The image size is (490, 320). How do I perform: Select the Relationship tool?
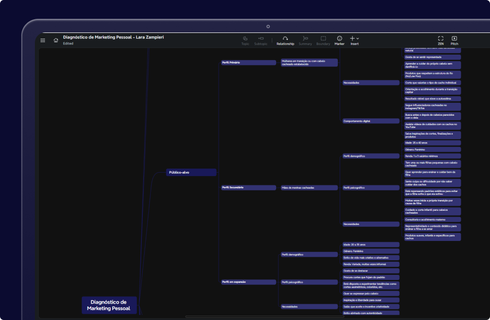pos(285,40)
